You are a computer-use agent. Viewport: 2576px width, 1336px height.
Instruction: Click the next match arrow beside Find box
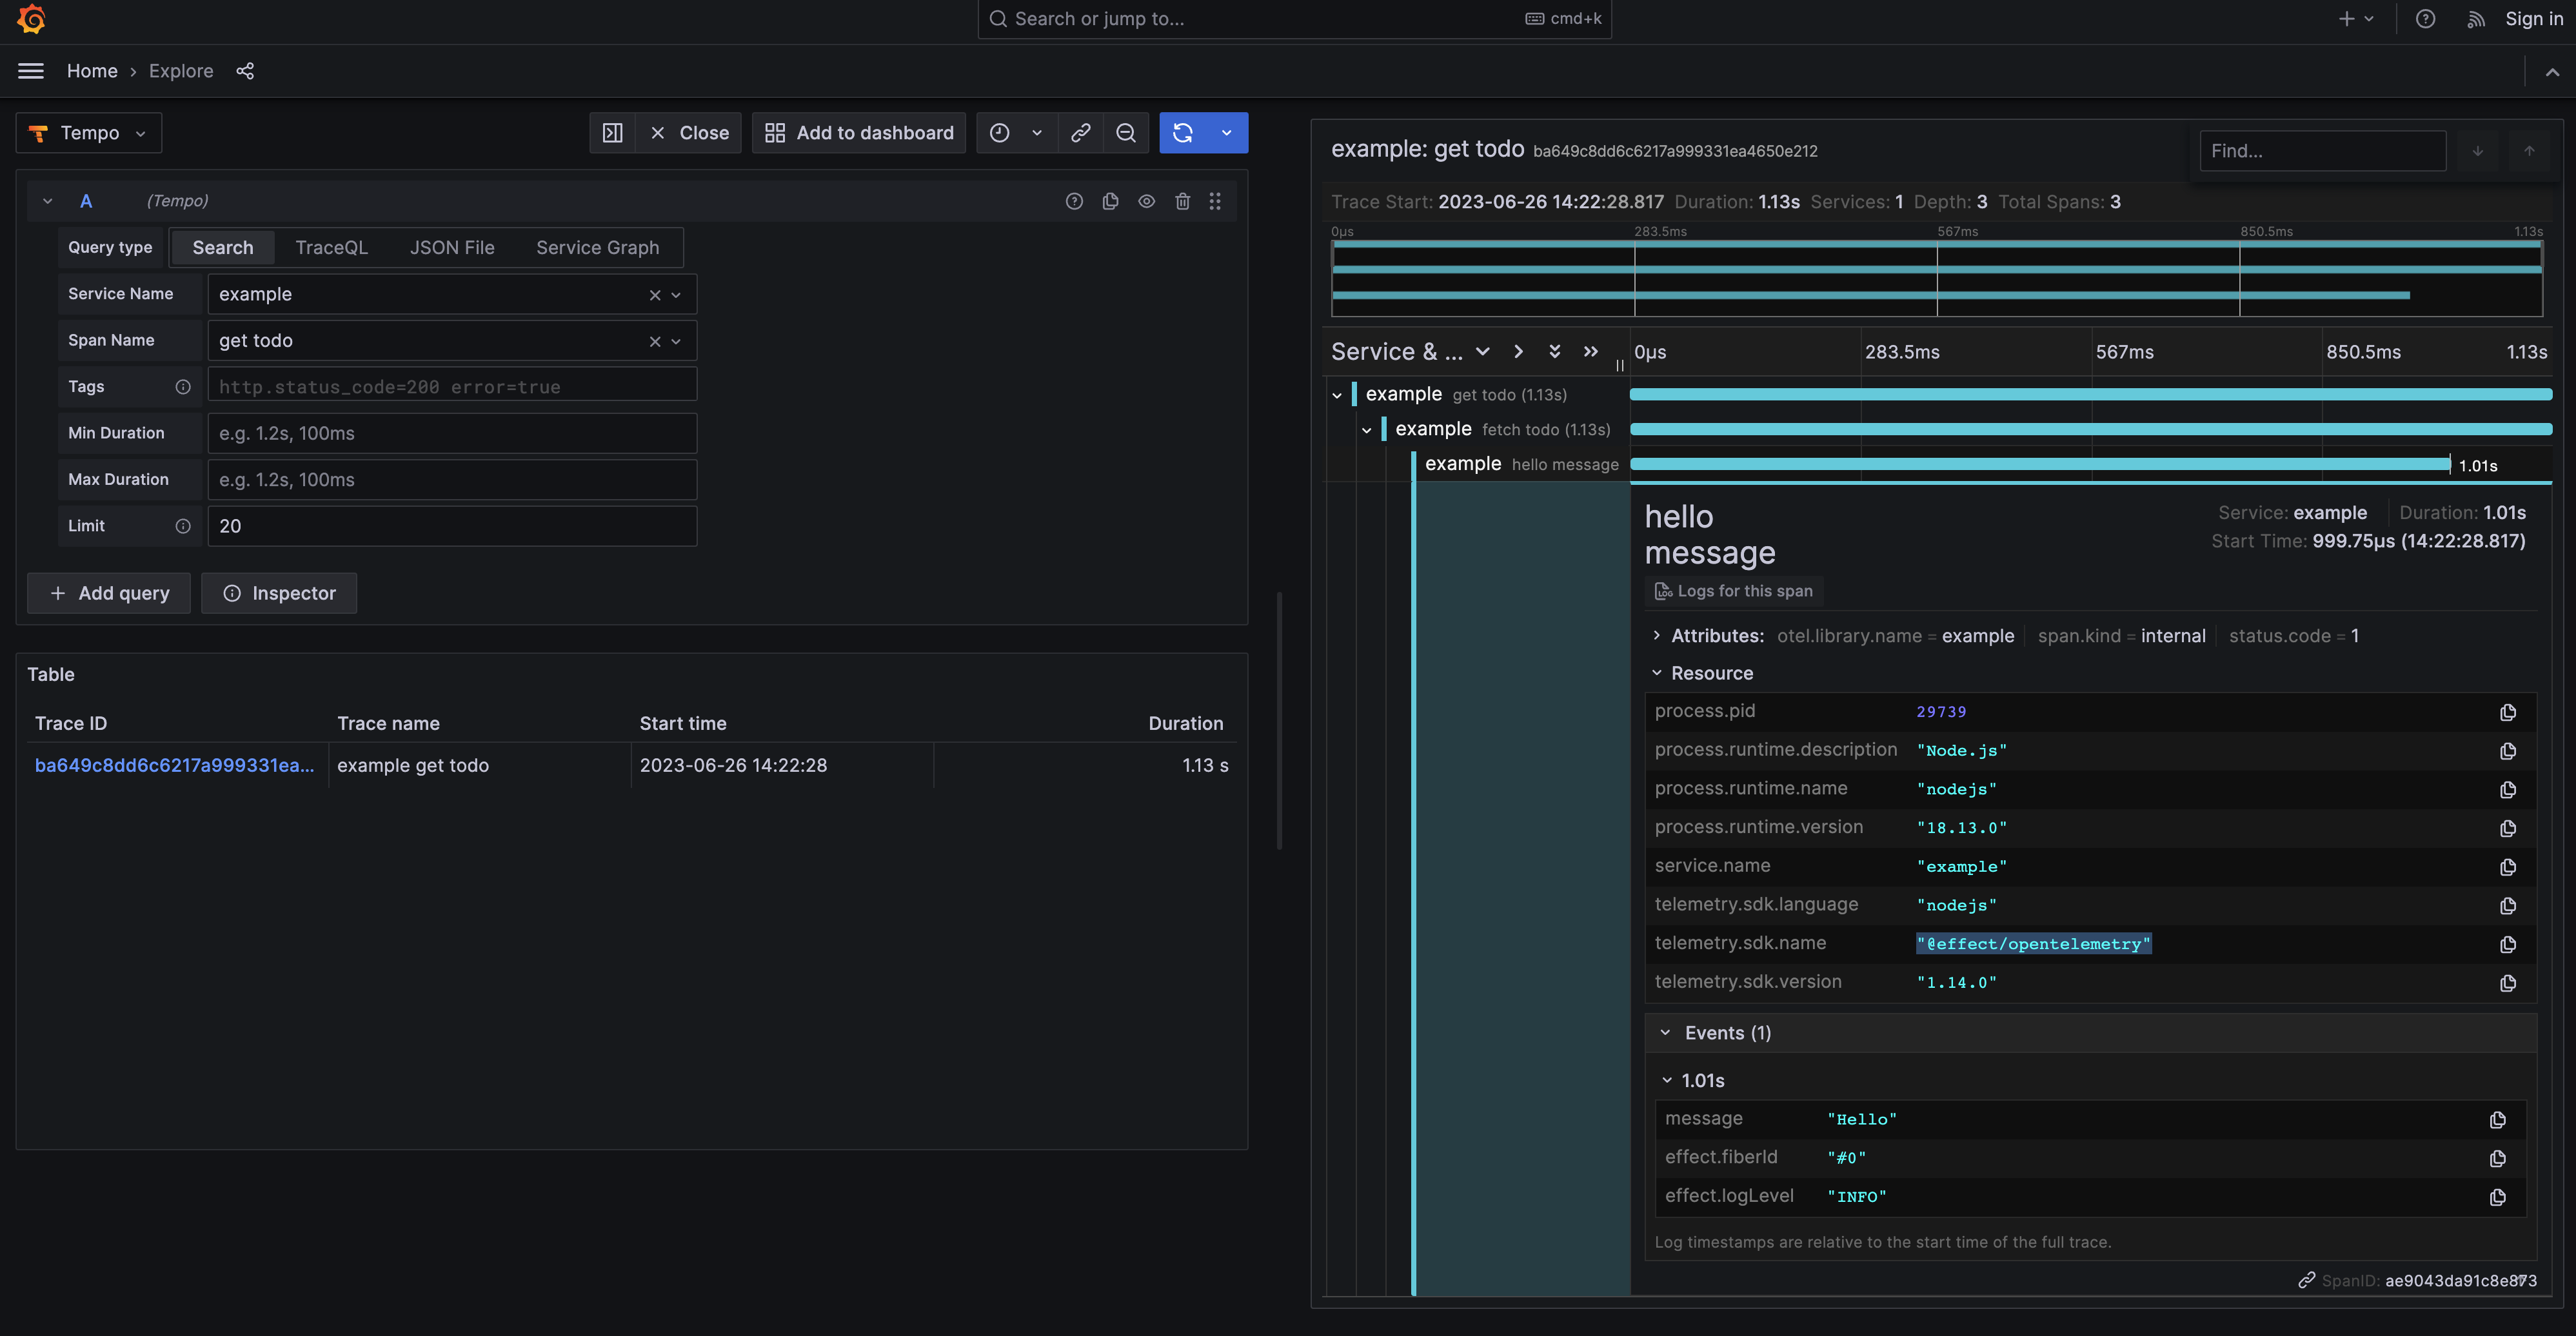pos(2477,151)
